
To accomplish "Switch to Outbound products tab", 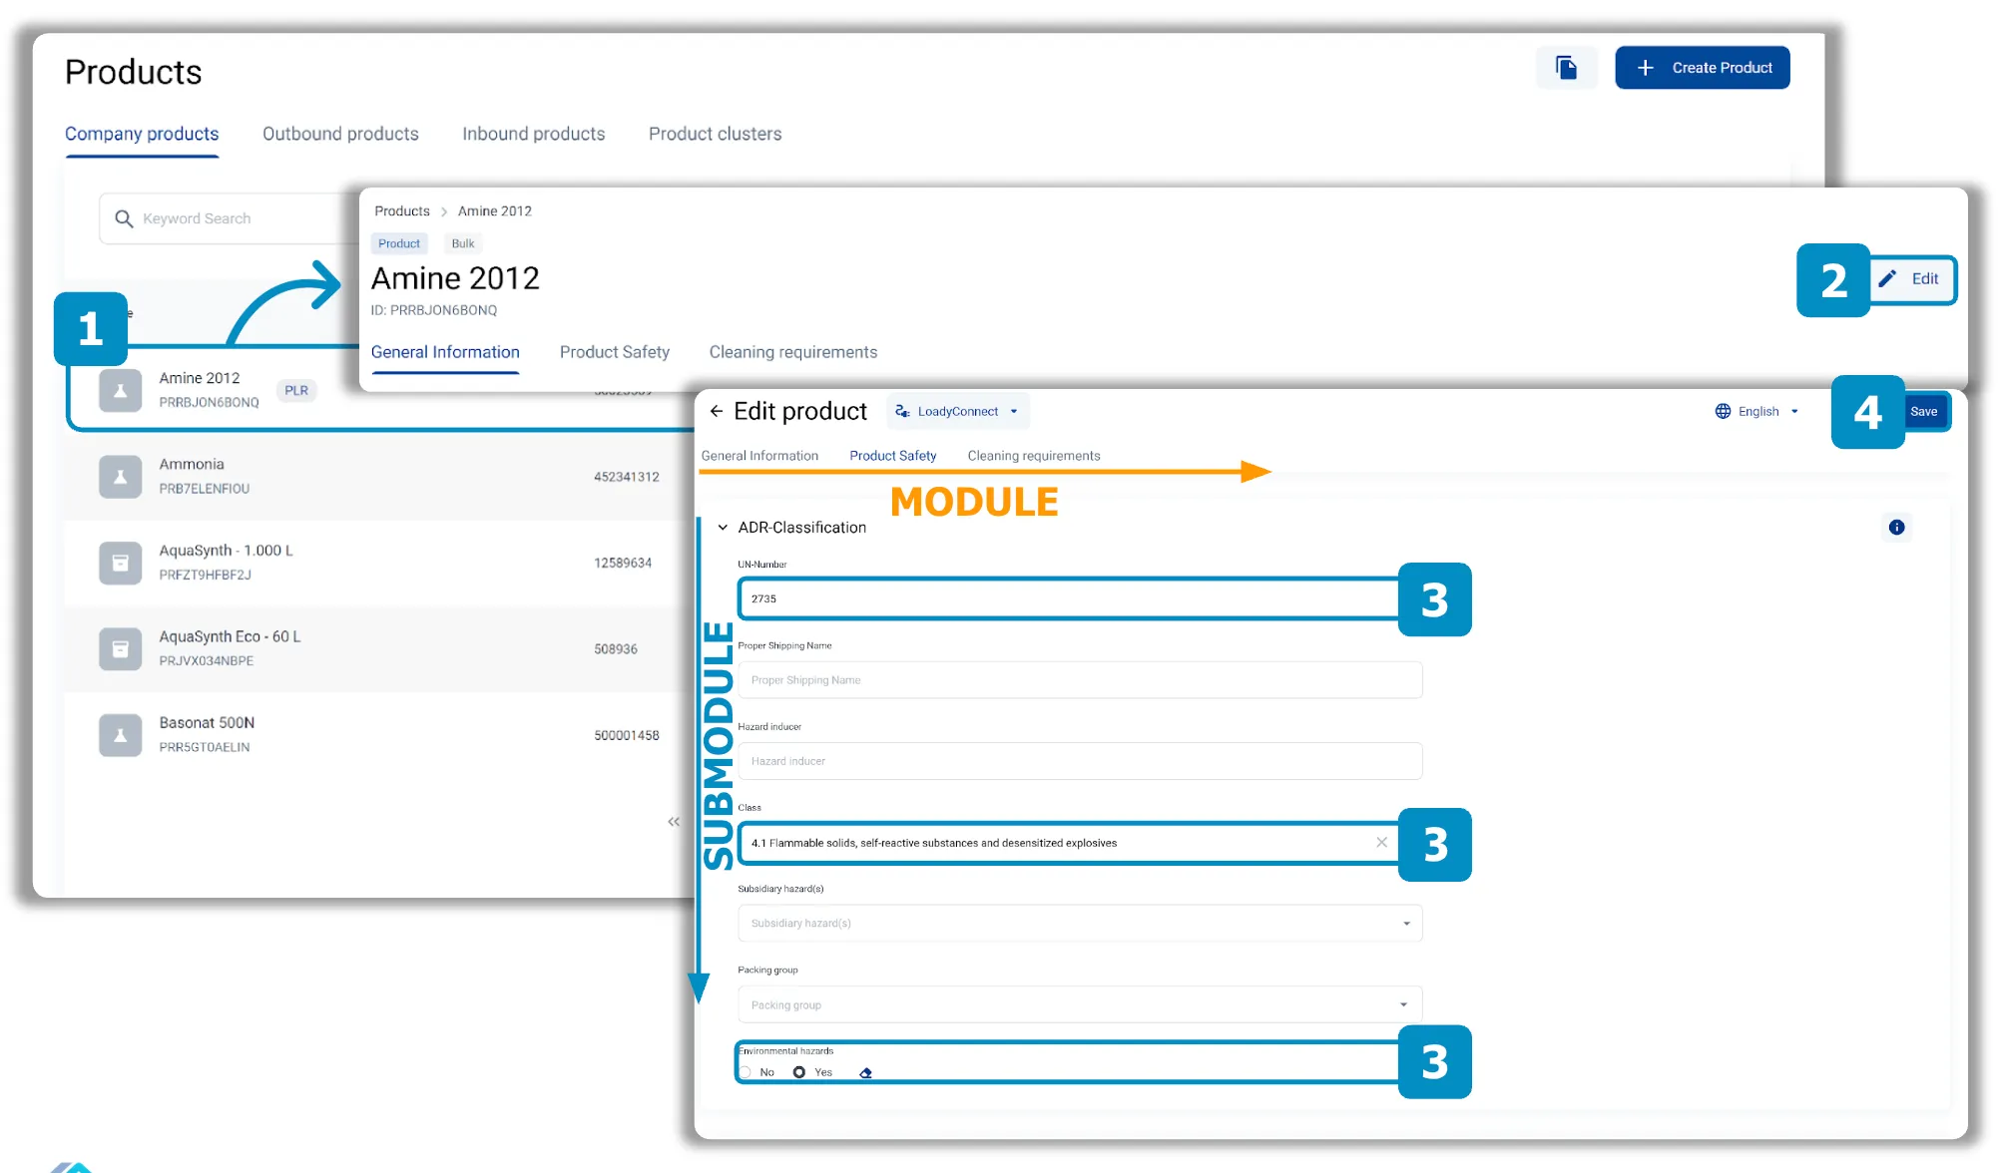I will coord(340,134).
